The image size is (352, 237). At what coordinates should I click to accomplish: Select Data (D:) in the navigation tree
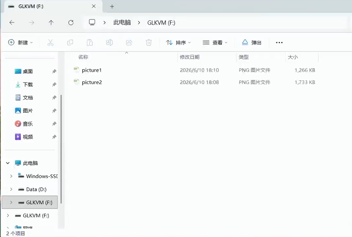[x=36, y=189]
